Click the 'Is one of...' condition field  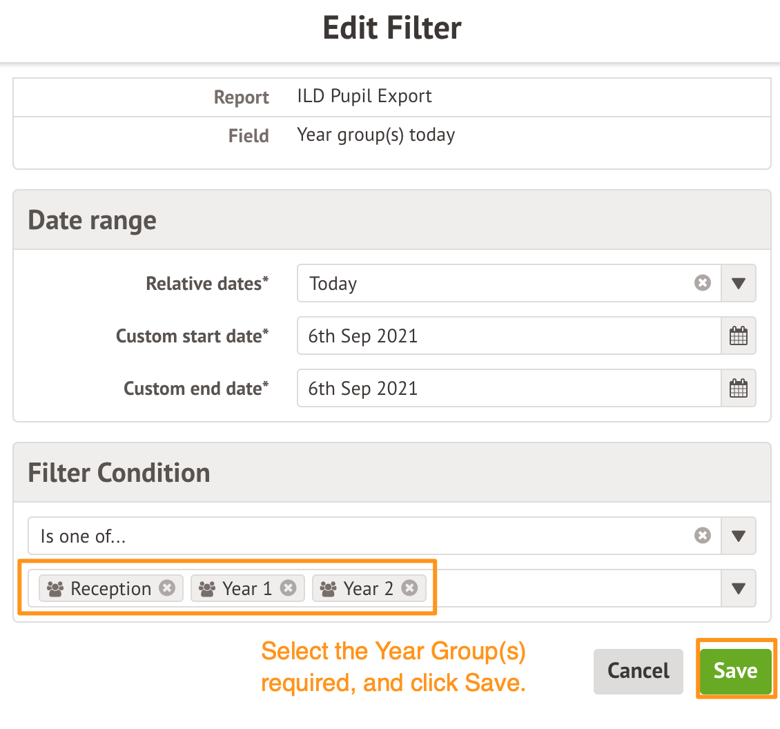(x=359, y=536)
